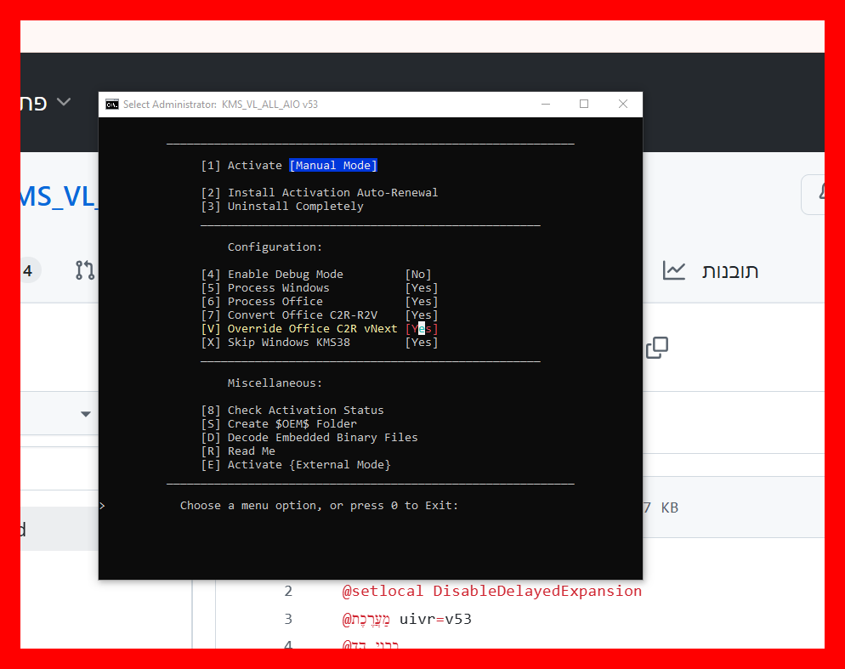Click the red [Yes] value for Override Office
845x669 pixels.
tap(422, 329)
